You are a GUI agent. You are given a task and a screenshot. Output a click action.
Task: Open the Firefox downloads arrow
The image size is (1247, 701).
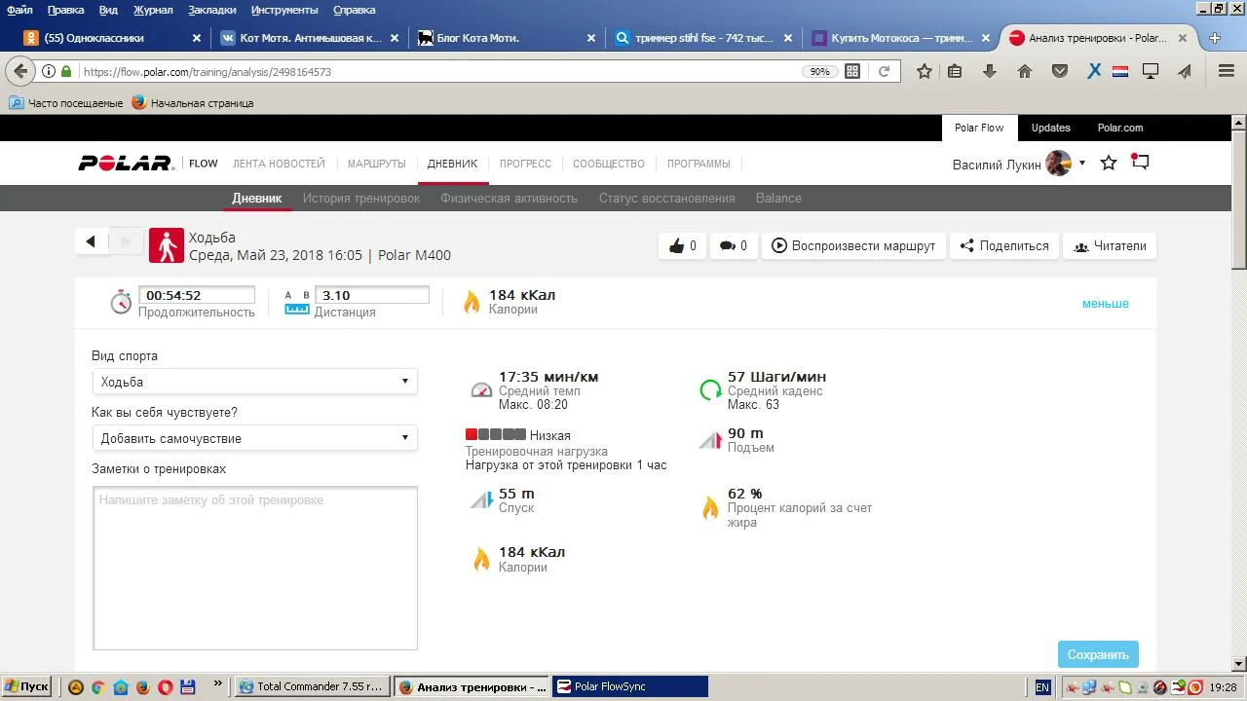tap(990, 71)
